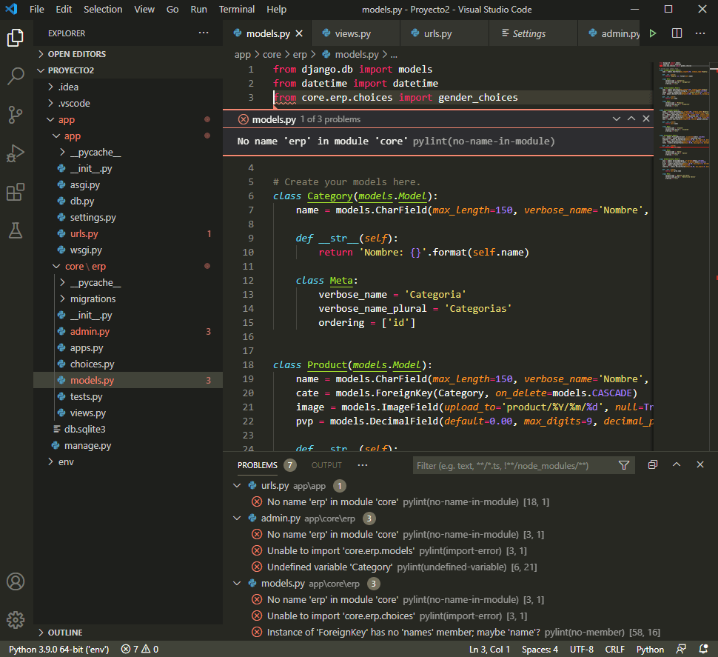Screen dimensions: 718x657
Task: Expand the OUTLINE section
Action: coord(128,633)
